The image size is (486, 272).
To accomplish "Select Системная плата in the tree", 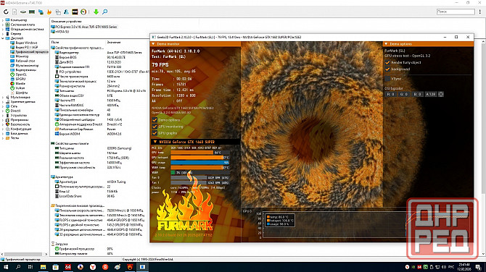I will pyautogui.click(x=22, y=25).
